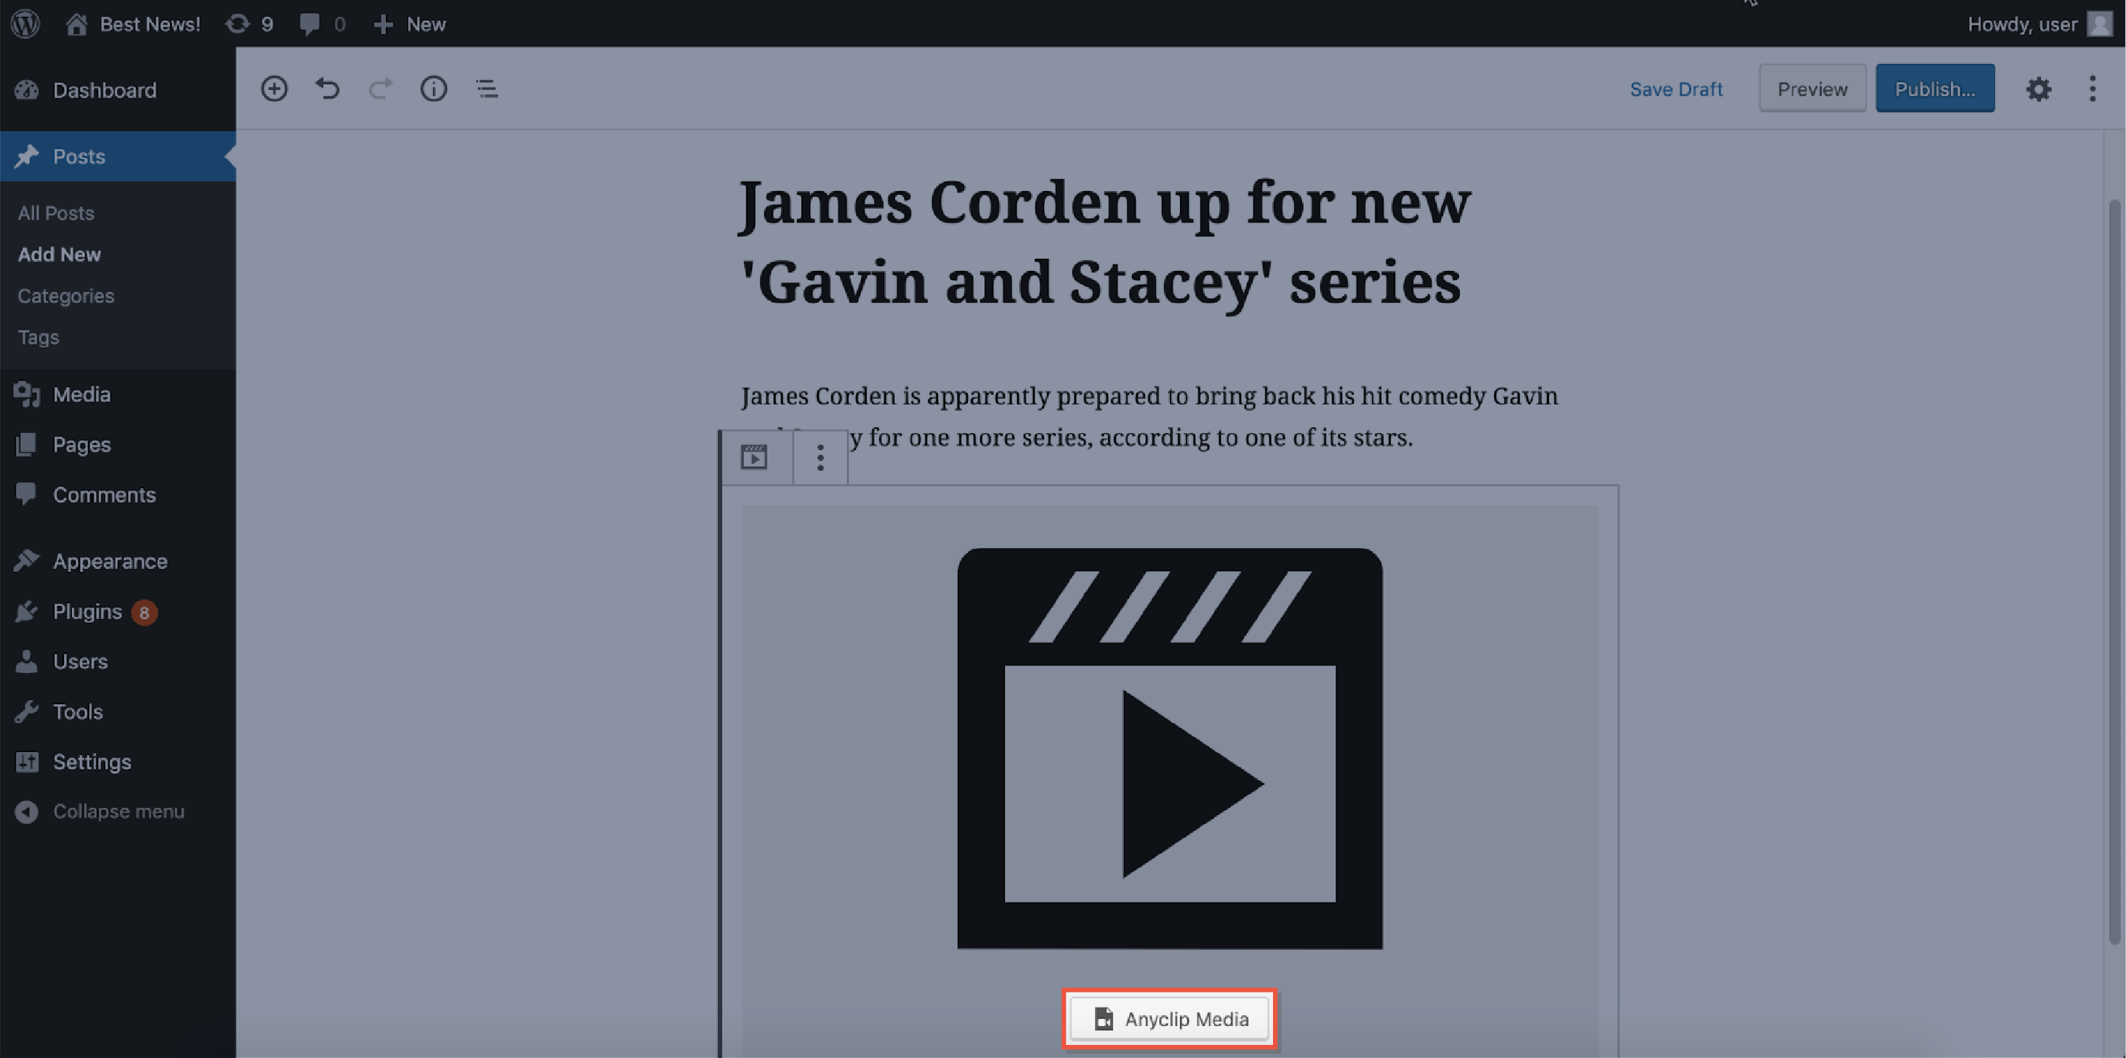The height and width of the screenshot is (1058, 2126).
Task: Open more tools and options menu
Action: [x=2092, y=89]
